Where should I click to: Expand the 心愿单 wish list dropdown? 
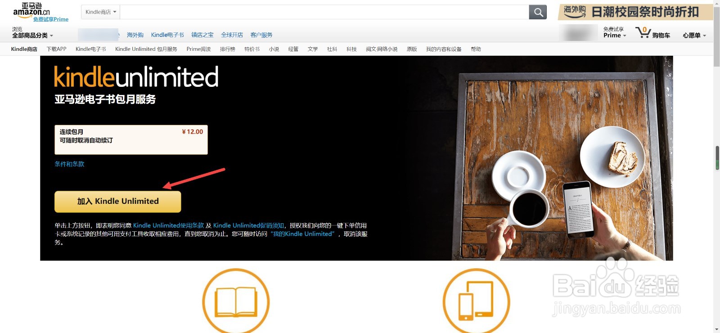point(694,36)
